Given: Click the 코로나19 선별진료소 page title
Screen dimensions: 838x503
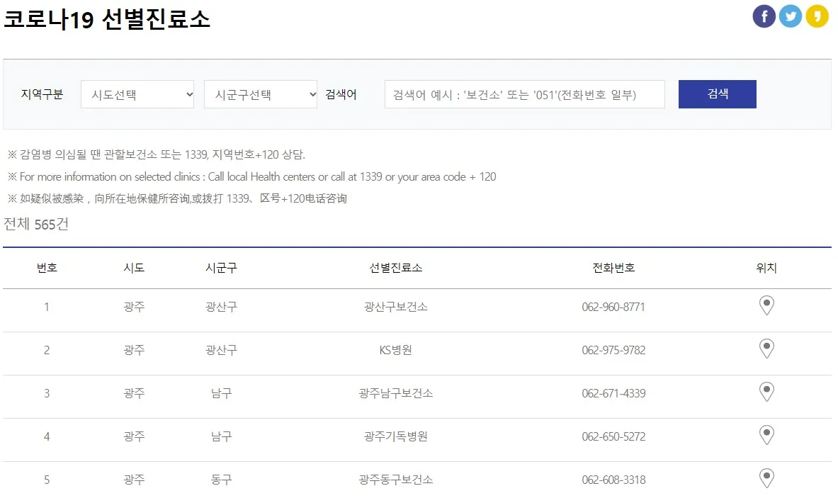Looking at the screenshot, I should (x=108, y=19).
